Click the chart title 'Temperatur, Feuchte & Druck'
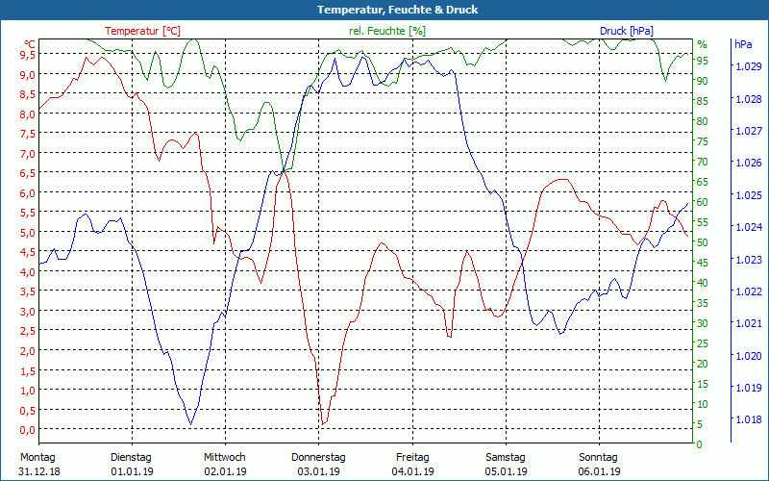Image resolution: width=769 pixels, height=481 pixels. pos(397,10)
